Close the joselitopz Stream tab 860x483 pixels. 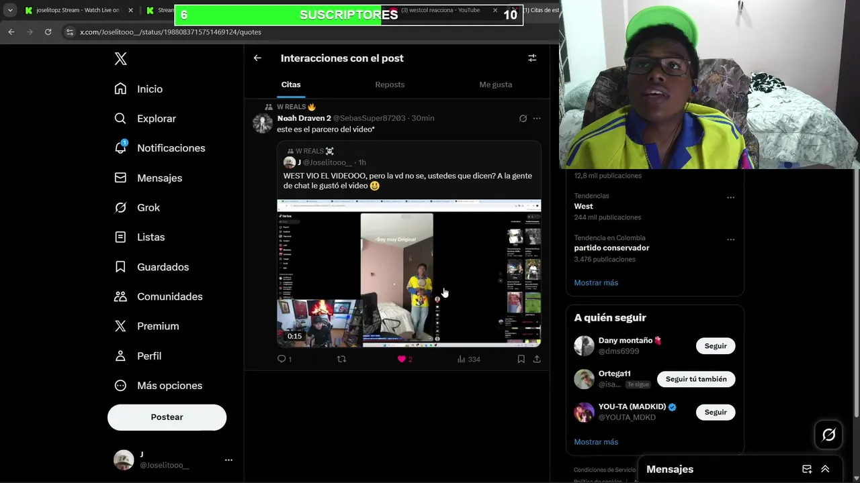click(x=130, y=10)
